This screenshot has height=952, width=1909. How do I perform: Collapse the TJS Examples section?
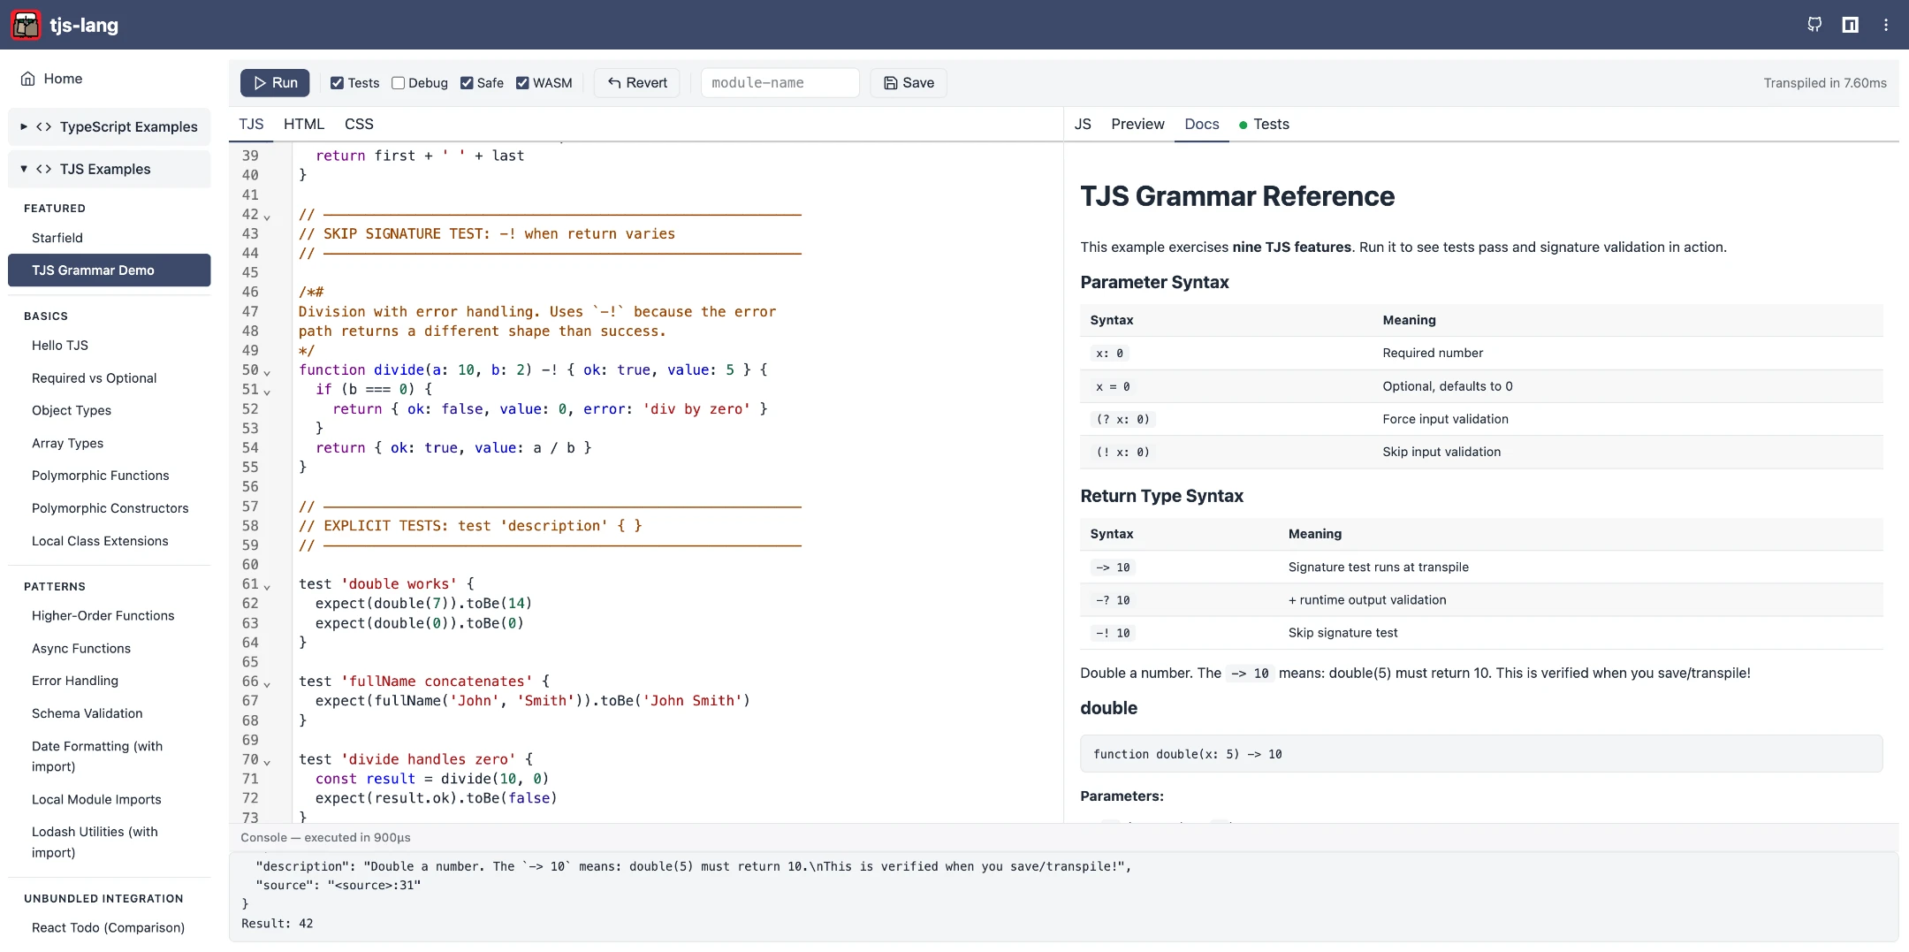coord(24,170)
